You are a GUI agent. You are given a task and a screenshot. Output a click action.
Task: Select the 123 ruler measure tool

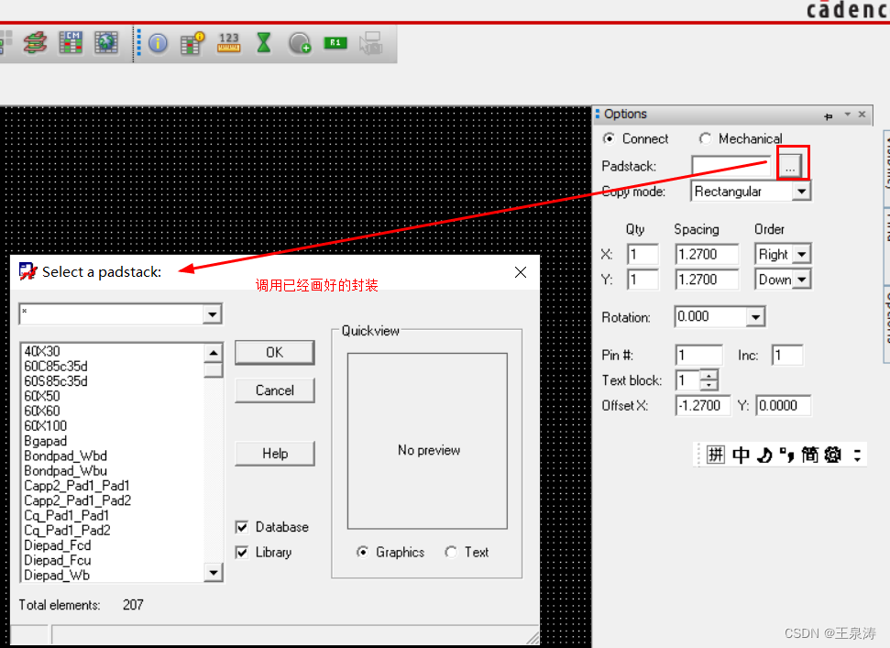click(228, 42)
